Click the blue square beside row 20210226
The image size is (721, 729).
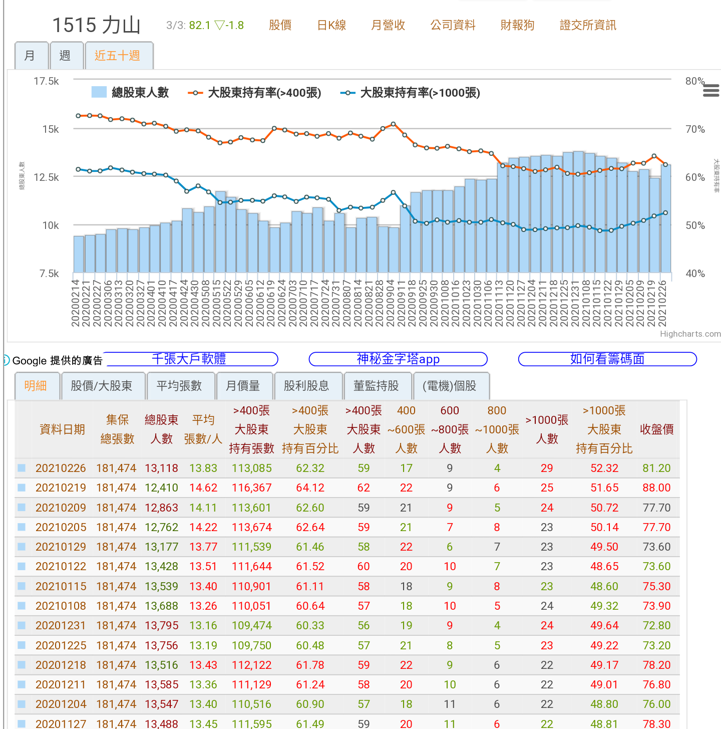pyautogui.click(x=22, y=468)
